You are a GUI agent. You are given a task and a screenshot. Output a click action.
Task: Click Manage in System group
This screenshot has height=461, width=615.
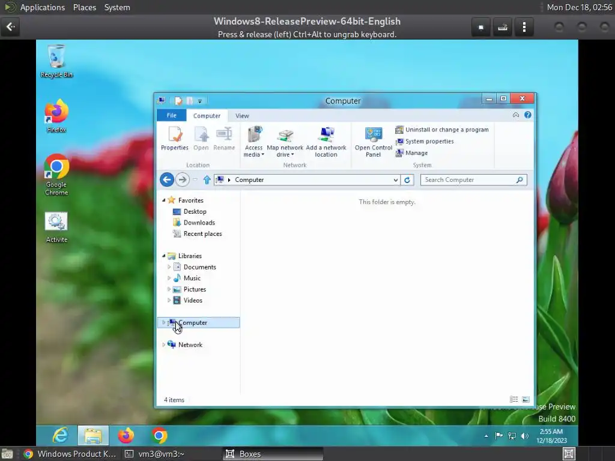tap(411, 153)
